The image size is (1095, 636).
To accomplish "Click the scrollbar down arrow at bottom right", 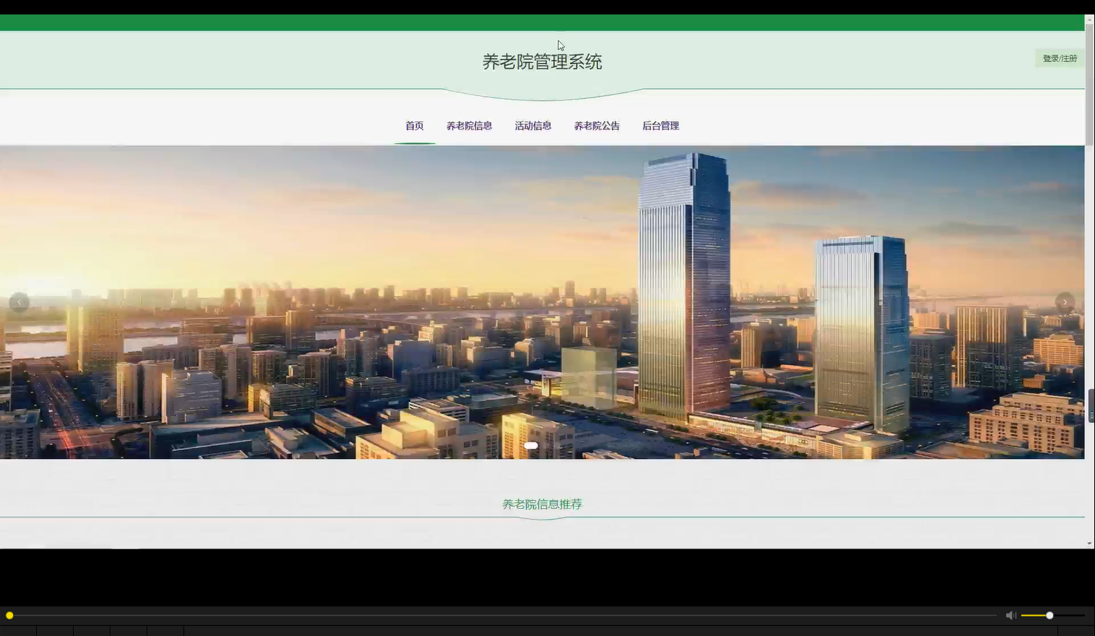I will click(1088, 542).
